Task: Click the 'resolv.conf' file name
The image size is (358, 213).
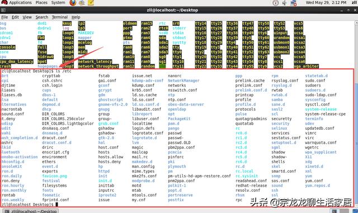Action: click(x=248, y=191)
